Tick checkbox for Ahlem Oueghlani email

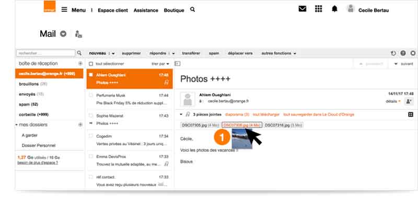pyautogui.click(x=91, y=75)
